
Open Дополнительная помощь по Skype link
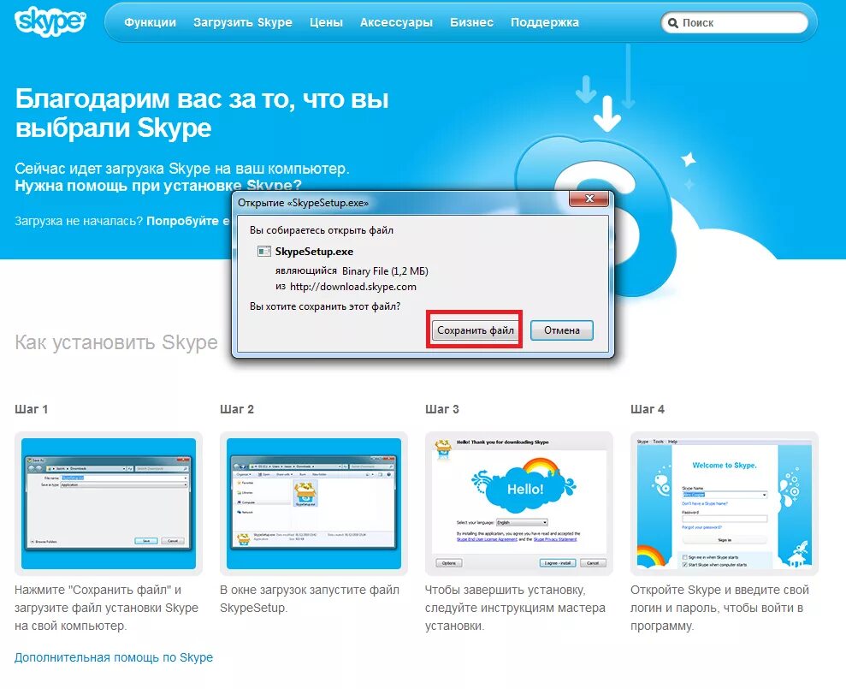[114, 657]
